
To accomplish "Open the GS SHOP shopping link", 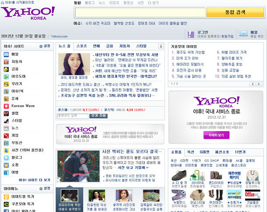I will pyautogui.click(x=212, y=161).
